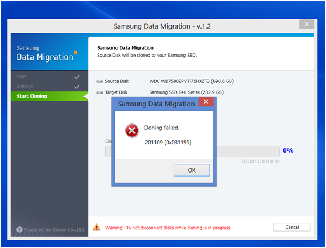
Task: Click the Cancel button
Action: [292, 227]
